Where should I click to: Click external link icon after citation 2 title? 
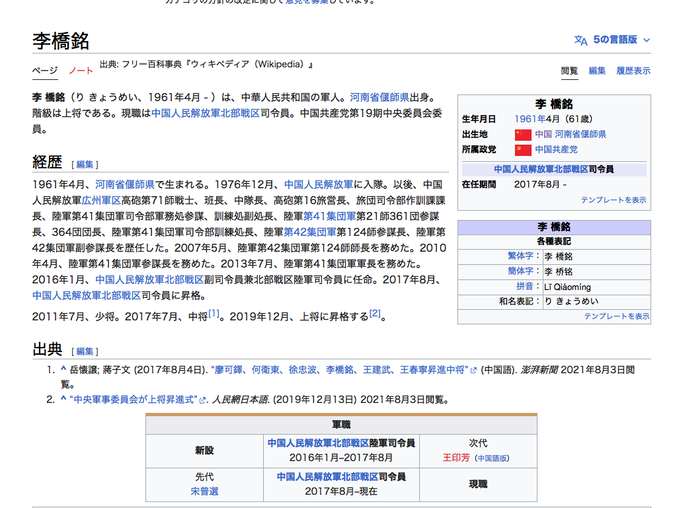[202, 400]
